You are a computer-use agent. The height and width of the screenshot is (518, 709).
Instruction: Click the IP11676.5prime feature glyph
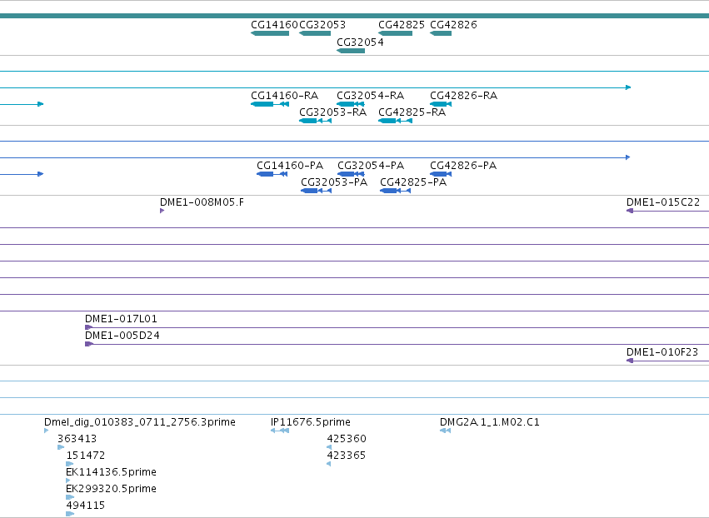click(x=279, y=431)
